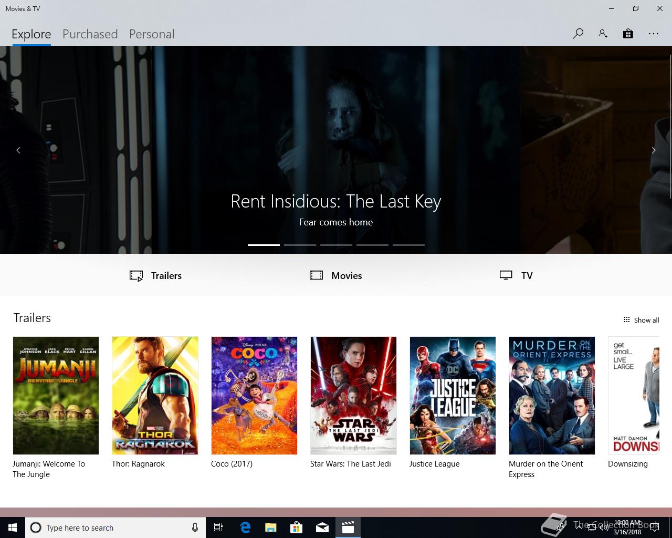Open the Thor: Ragnarok poster
Image resolution: width=672 pixels, height=538 pixels.
pos(155,396)
